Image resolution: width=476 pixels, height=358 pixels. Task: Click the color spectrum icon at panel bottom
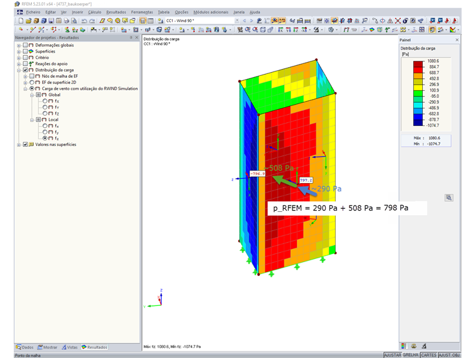pyautogui.click(x=403, y=346)
